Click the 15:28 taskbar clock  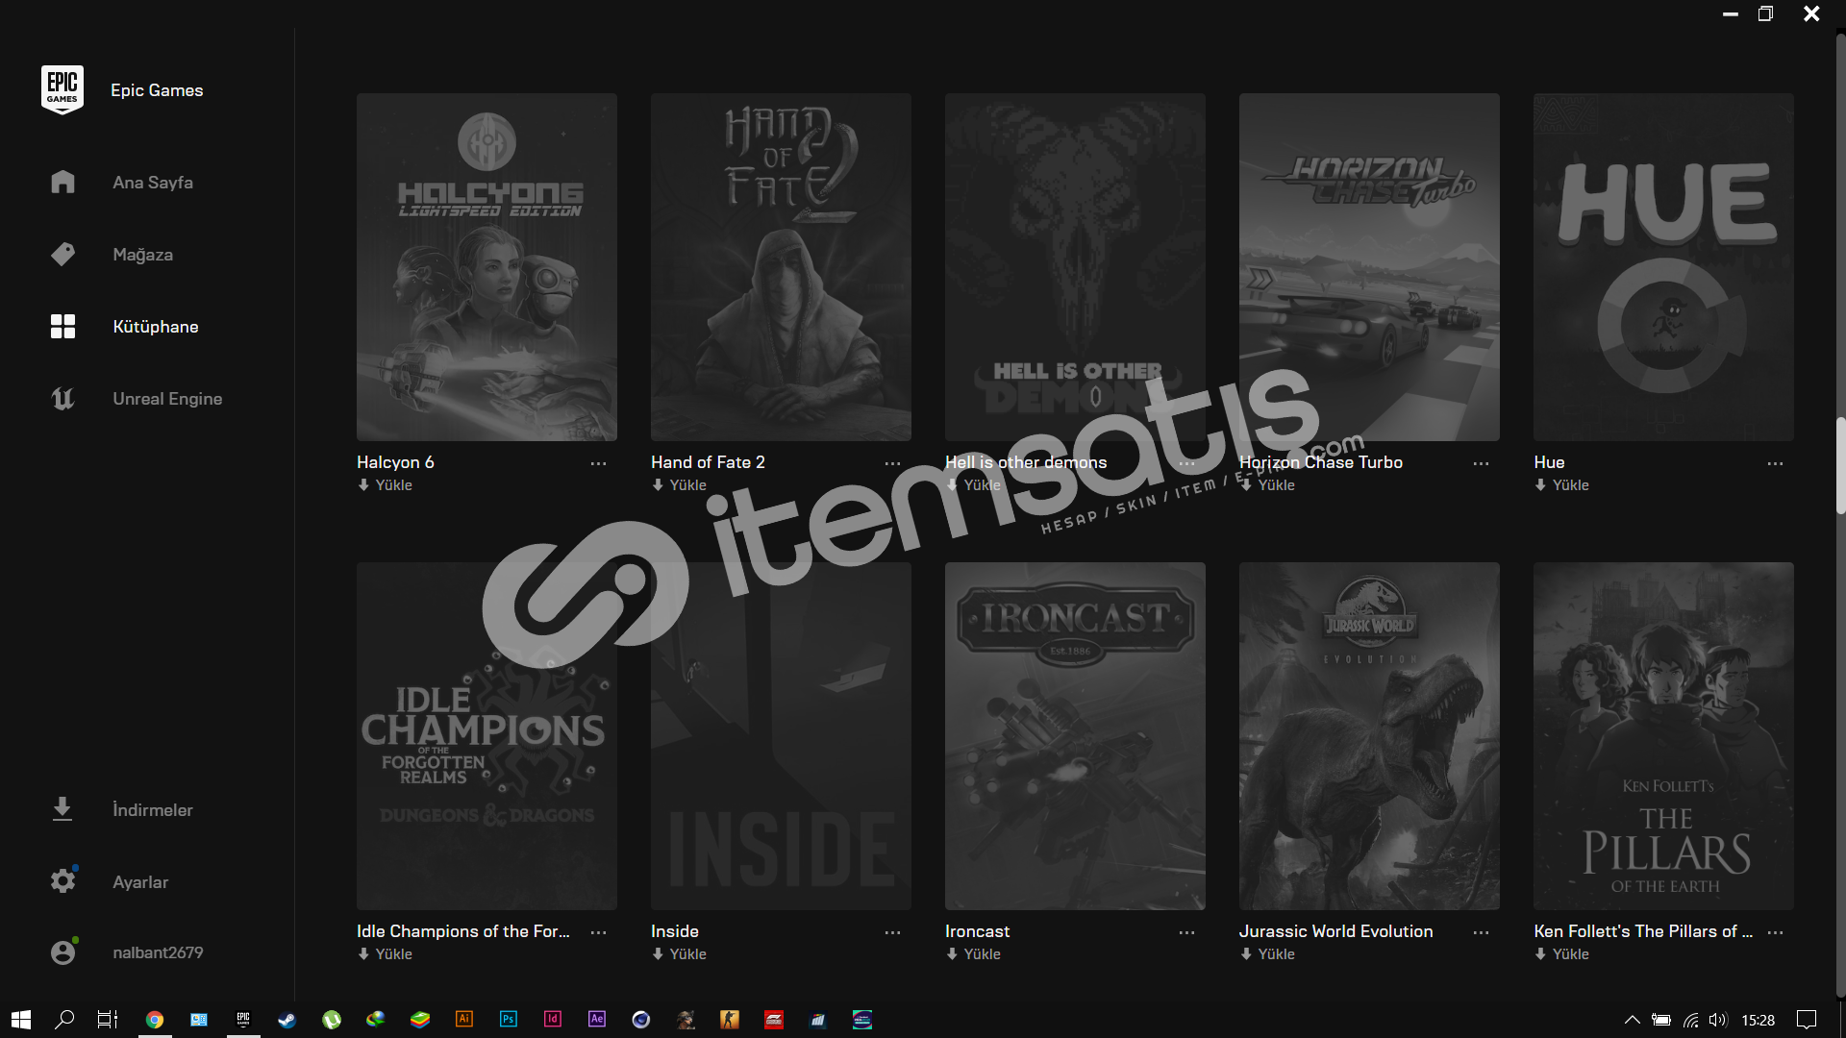1758,1020
